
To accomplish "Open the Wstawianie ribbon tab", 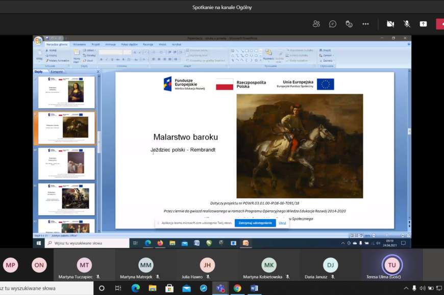I will coord(79,44).
